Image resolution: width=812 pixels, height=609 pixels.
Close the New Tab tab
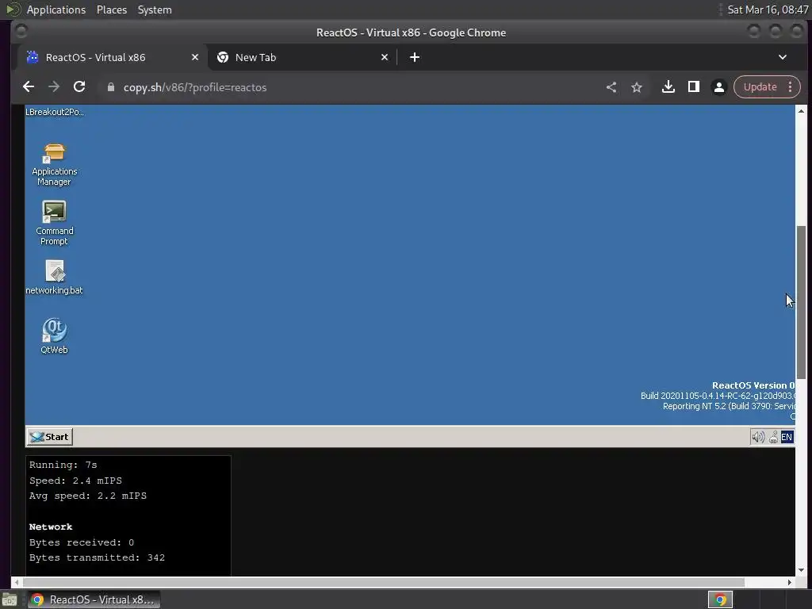[385, 57]
